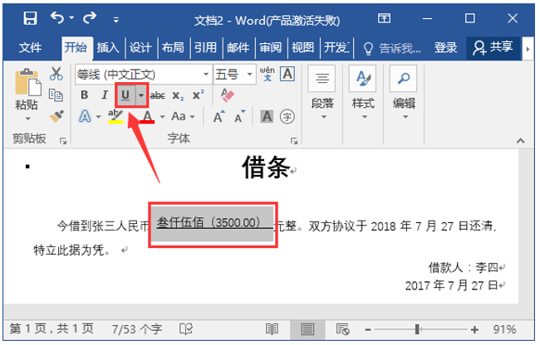
Task: Open the 段落 paragraph group
Action: tap(322, 93)
